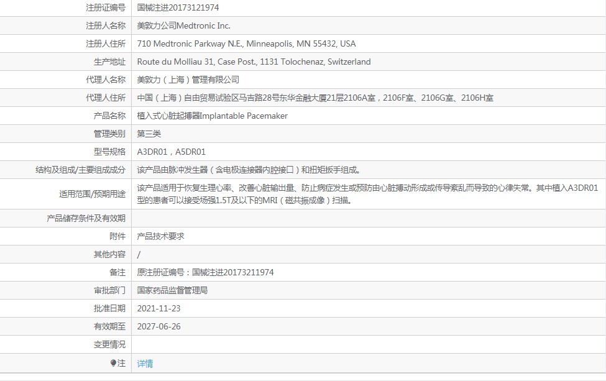
Task: Select remark 原注册证编号：国械注进20173211974
Action: [x=205, y=272]
